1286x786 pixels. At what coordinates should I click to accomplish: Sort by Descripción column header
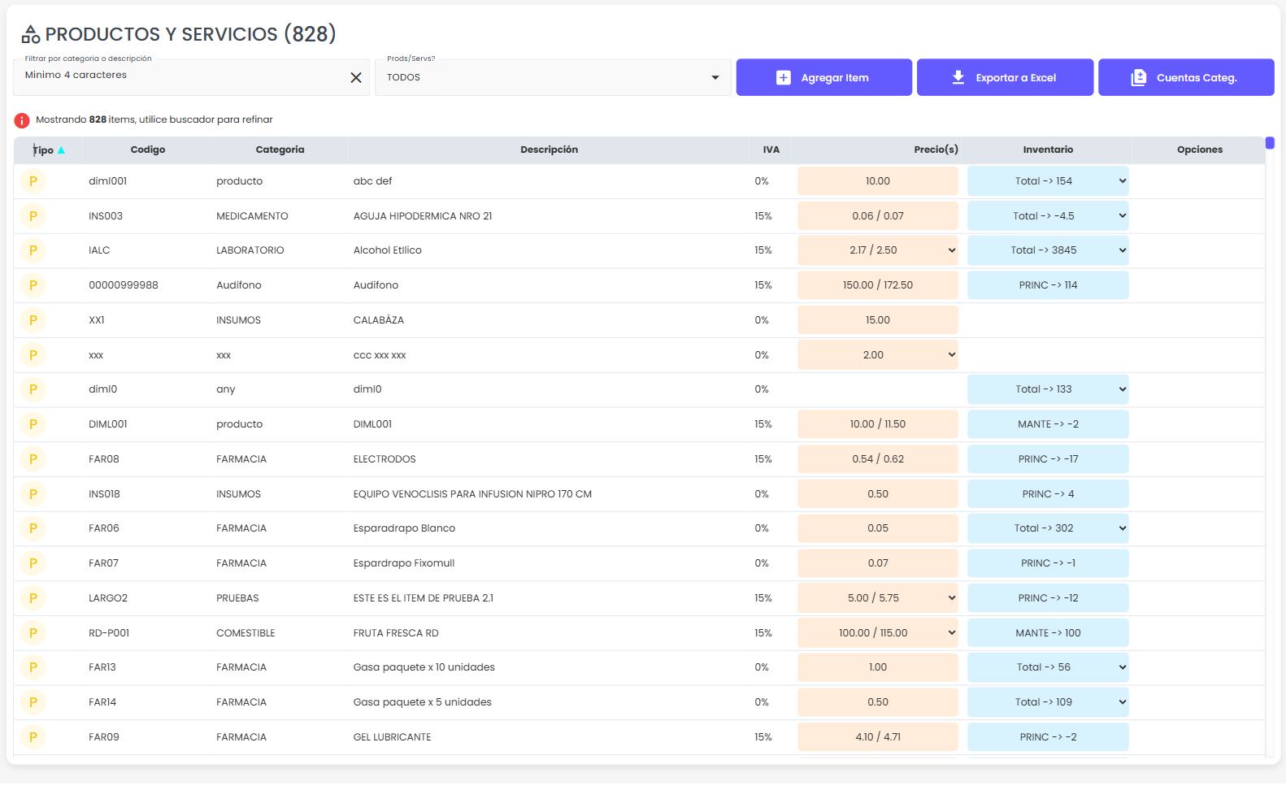click(549, 150)
